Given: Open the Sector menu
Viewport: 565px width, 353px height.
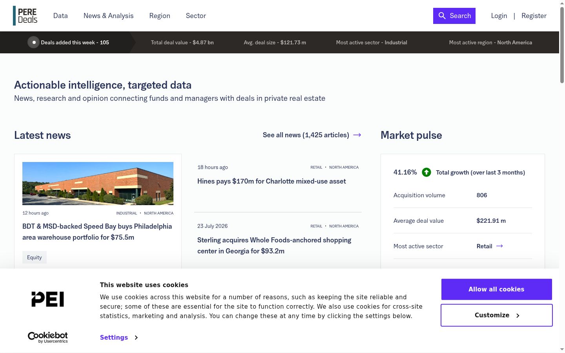Looking at the screenshot, I should coord(196,16).
